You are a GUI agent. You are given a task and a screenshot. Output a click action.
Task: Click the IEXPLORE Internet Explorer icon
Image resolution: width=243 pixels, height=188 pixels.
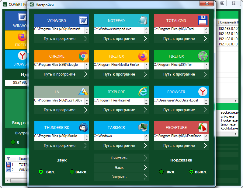click(143, 92)
